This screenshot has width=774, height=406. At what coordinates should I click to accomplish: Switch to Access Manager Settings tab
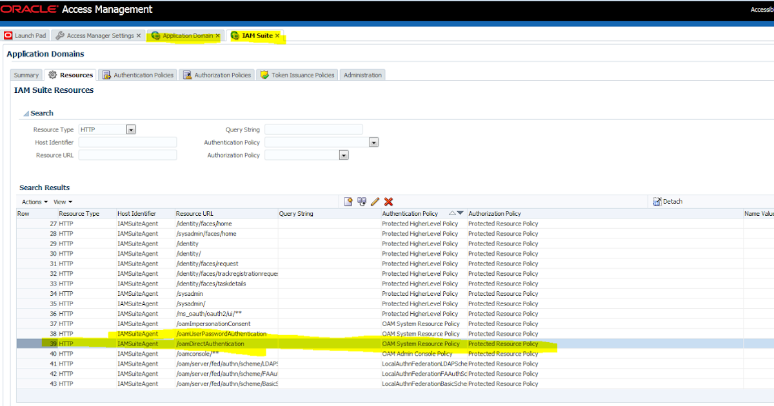pyautogui.click(x=99, y=36)
